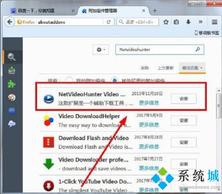
Task: Run add-on search with magnifier icon
Action: click(x=198, y=50)
